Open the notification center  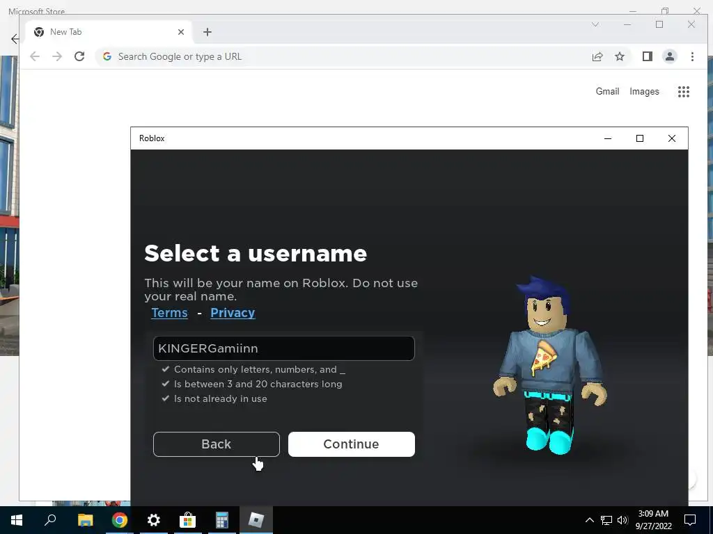(690, 520)
